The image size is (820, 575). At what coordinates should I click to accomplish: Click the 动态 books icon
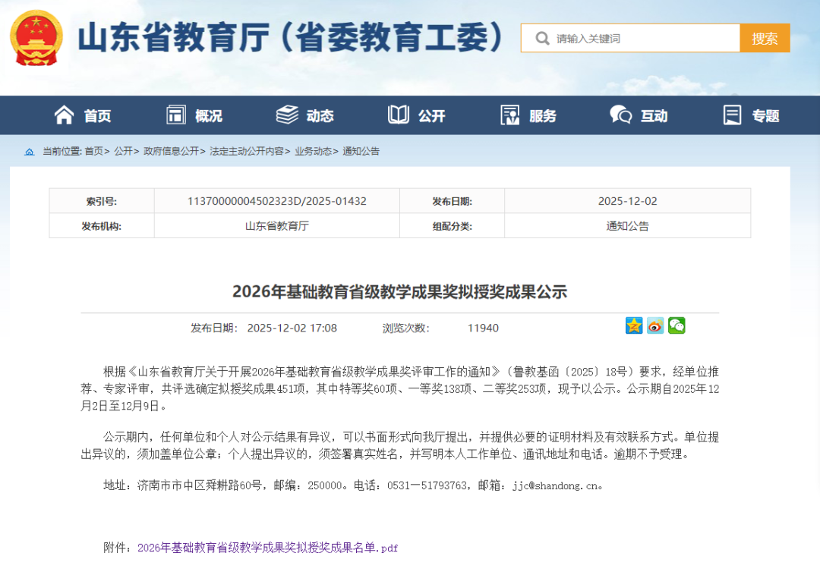pos(285,115)
